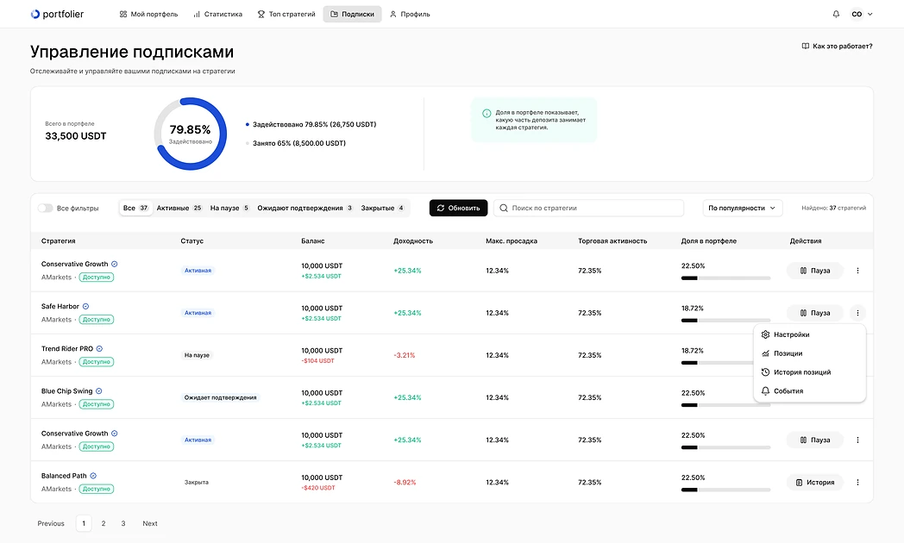Open more actions for second Conservative Growth row

tap(857, 440)
